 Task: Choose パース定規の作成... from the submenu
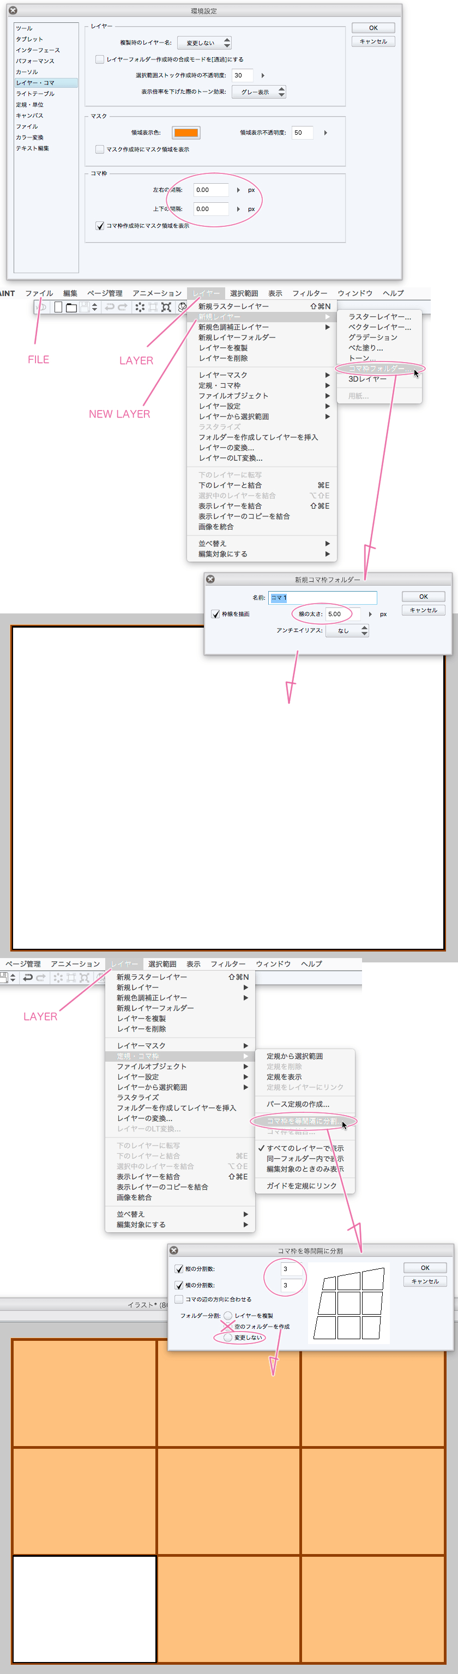point(305,1104)
